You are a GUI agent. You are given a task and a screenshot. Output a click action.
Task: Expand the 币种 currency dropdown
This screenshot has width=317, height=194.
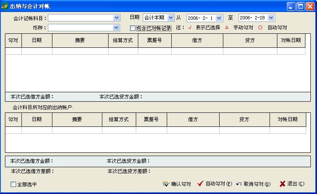pyautogui.click(x=116, y=28)
